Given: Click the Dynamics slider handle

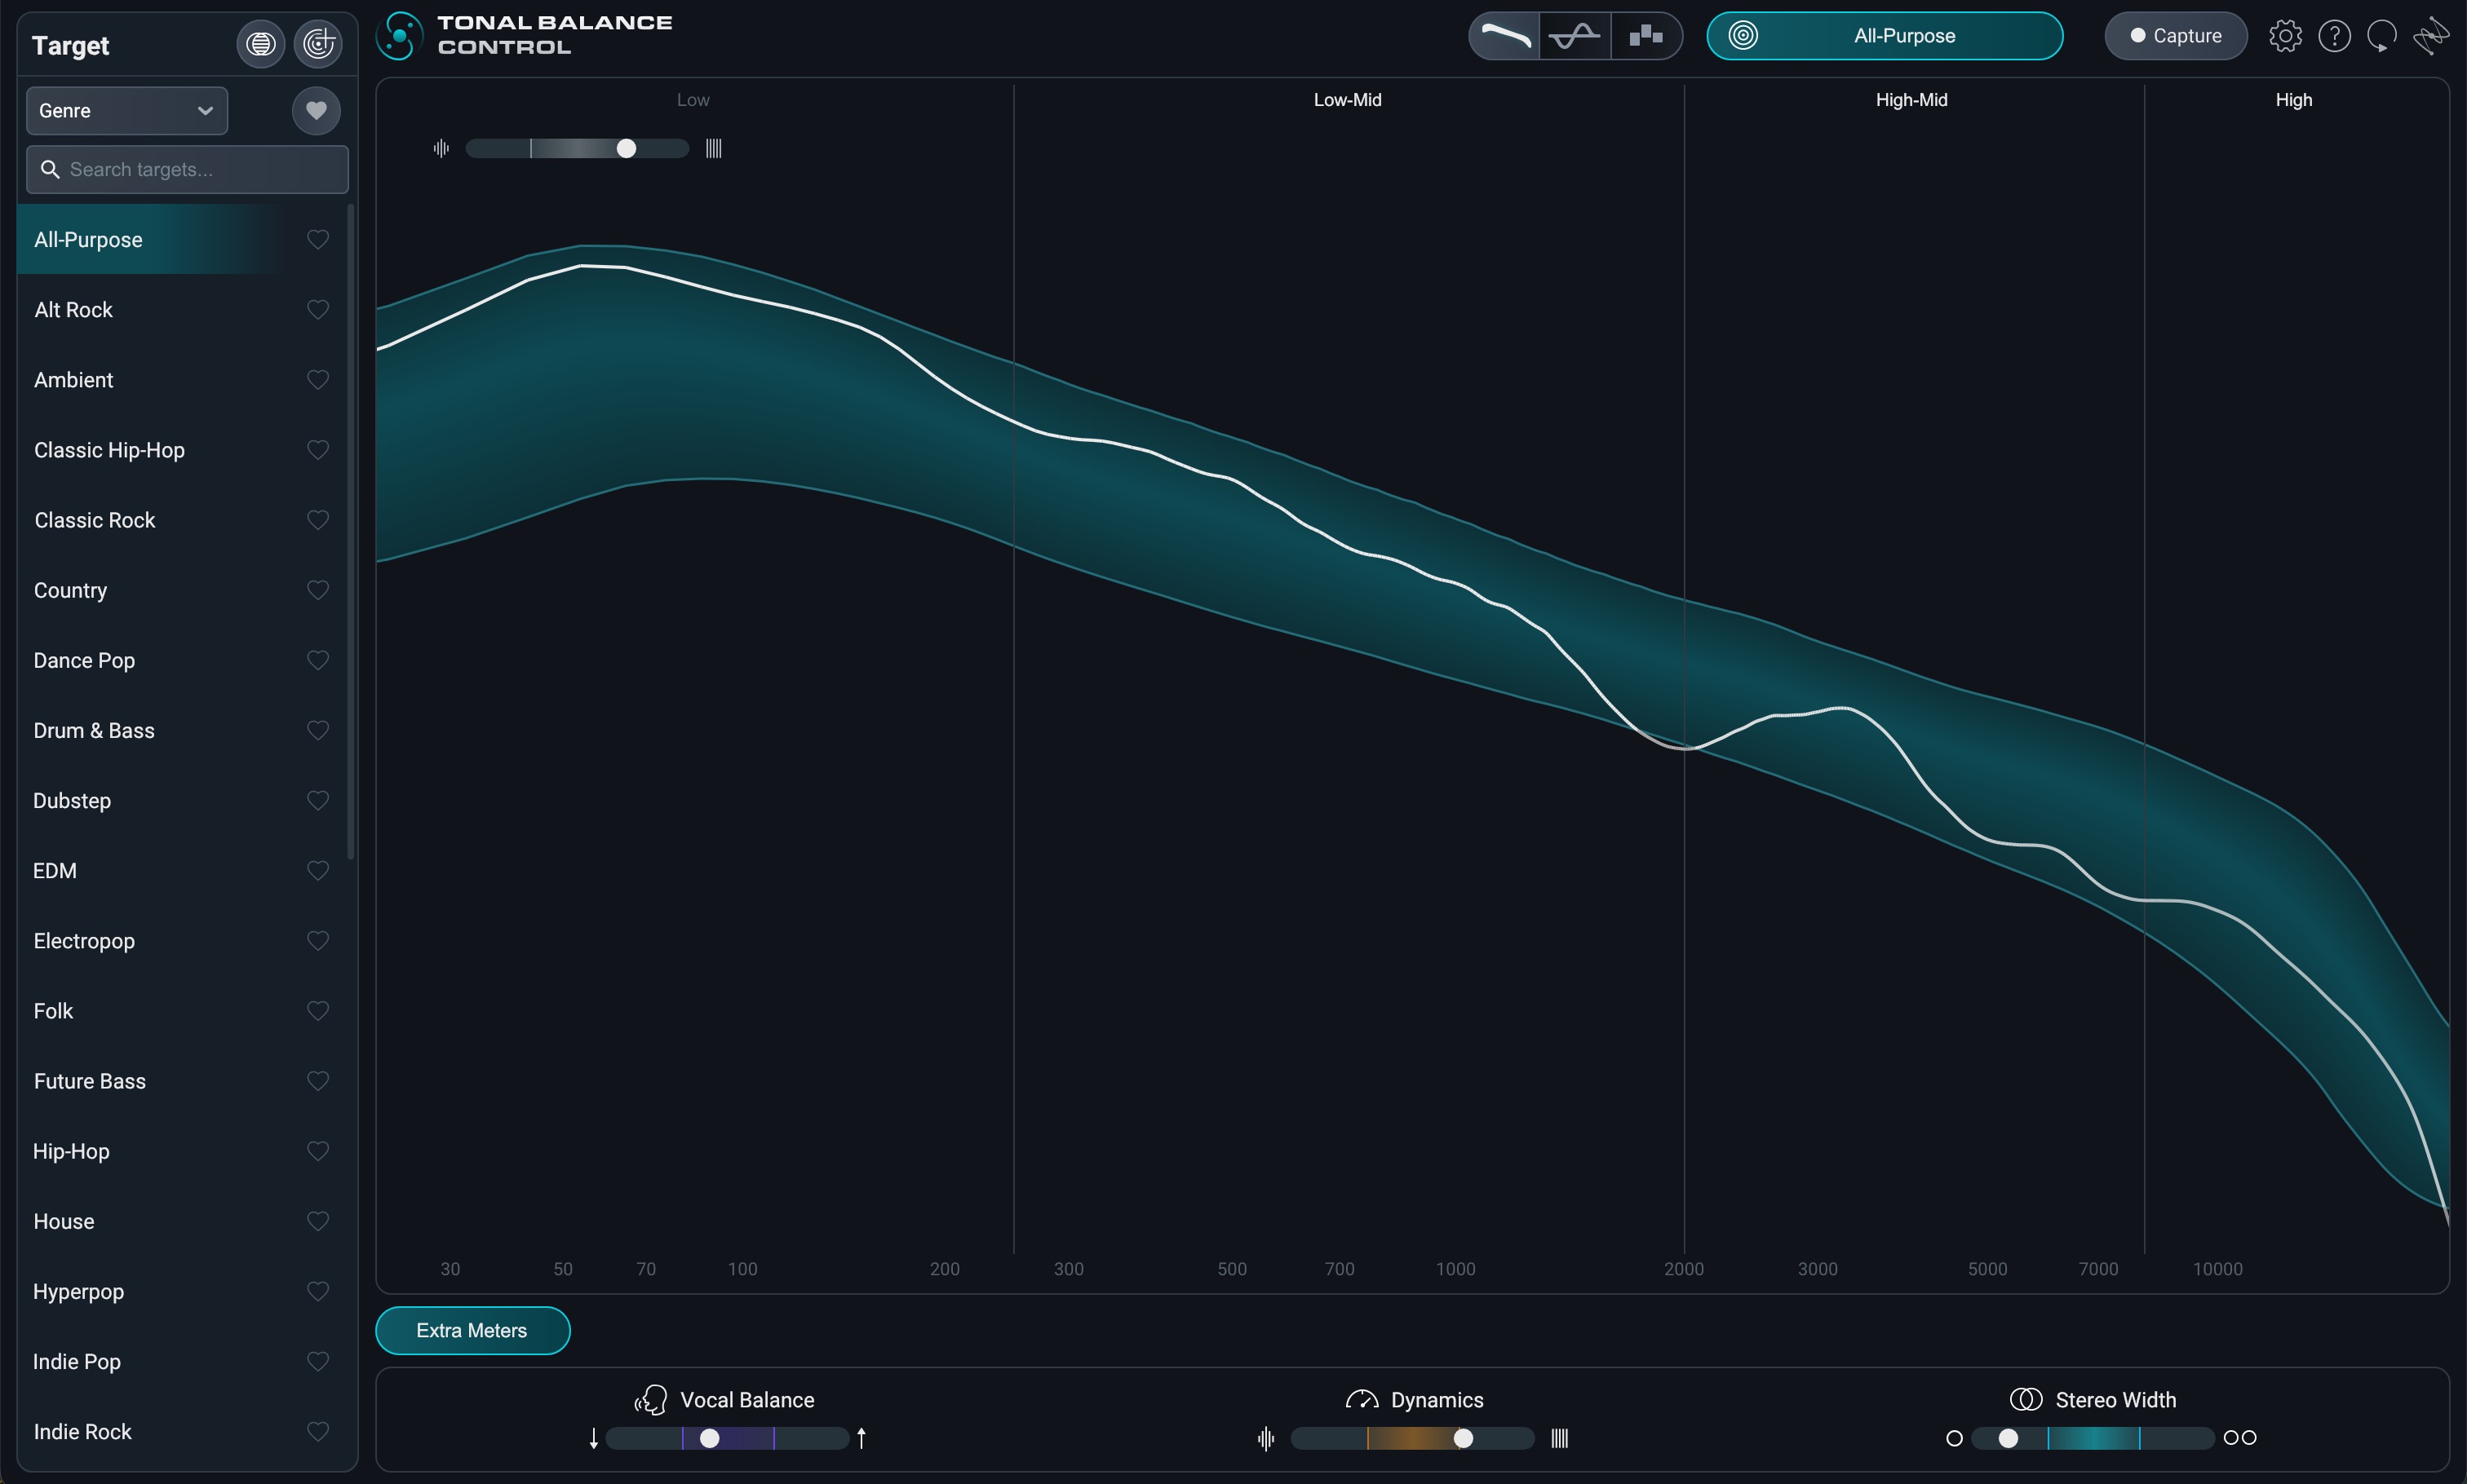Looking at the screenshot, I should coord(1463,1438).
